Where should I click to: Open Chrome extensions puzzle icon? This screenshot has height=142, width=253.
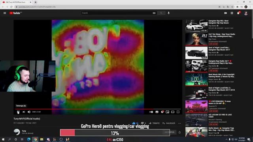point(237,7)
